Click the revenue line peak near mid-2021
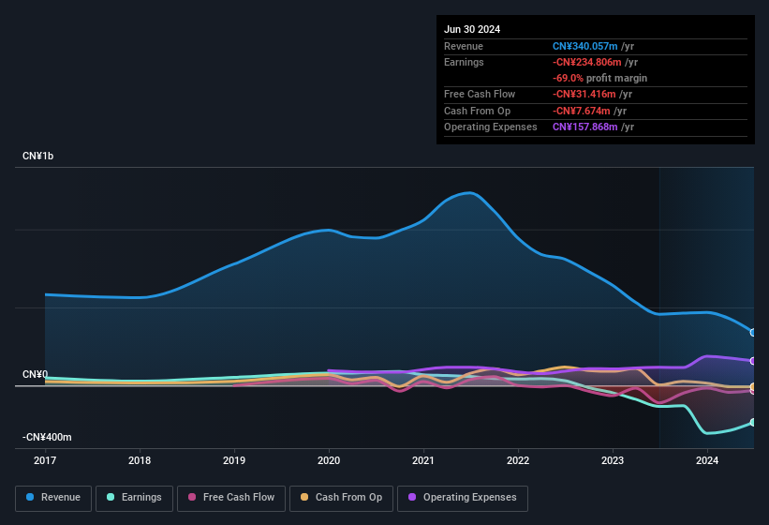The height and width of the screenshot is (525, 769). point(470,193)
